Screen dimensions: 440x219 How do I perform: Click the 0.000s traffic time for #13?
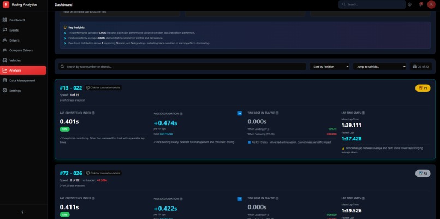click(257, 122)
